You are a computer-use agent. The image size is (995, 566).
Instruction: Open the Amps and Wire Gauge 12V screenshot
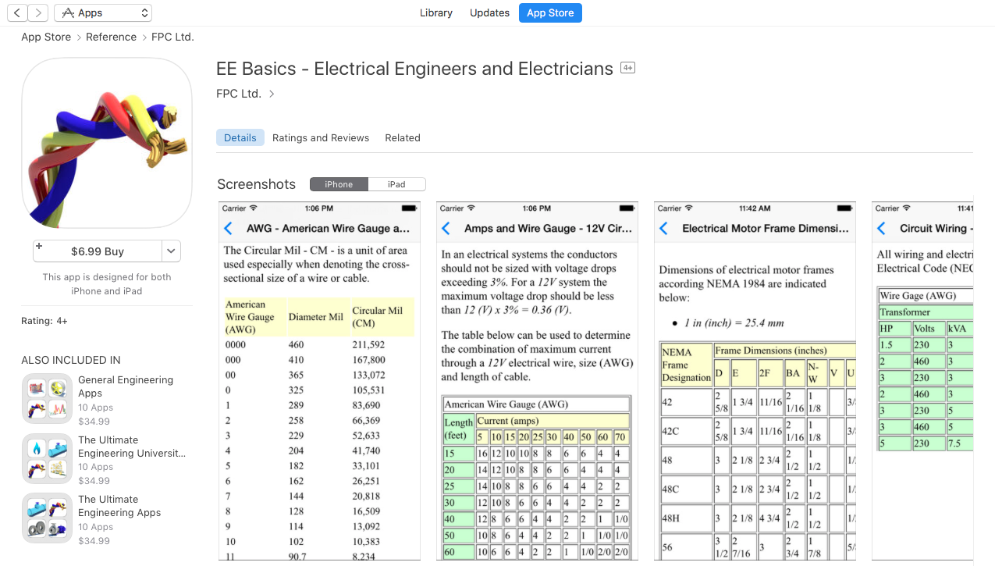537,381
